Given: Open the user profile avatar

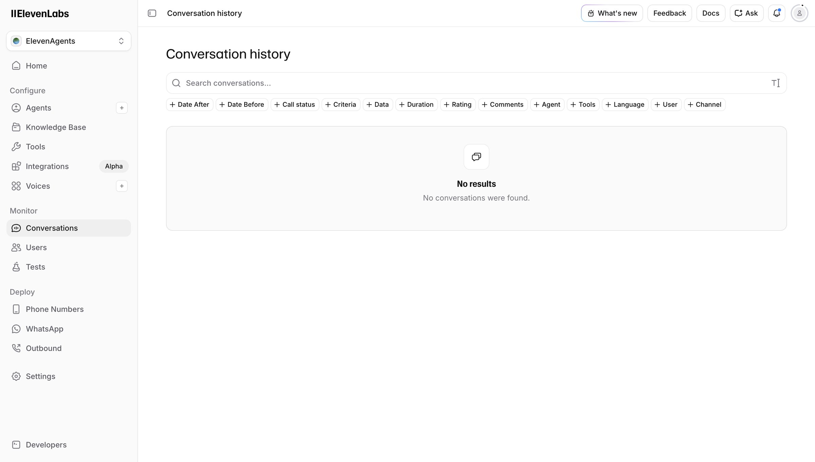Looking at the screenshot, I should (x=799, y=13).
